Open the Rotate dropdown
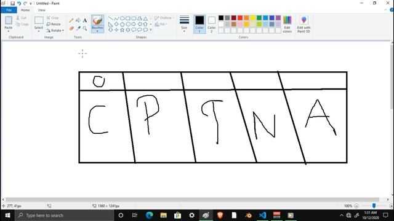This screenshot has width=394, height=221. pyautogui.click(x=55, y=31)
